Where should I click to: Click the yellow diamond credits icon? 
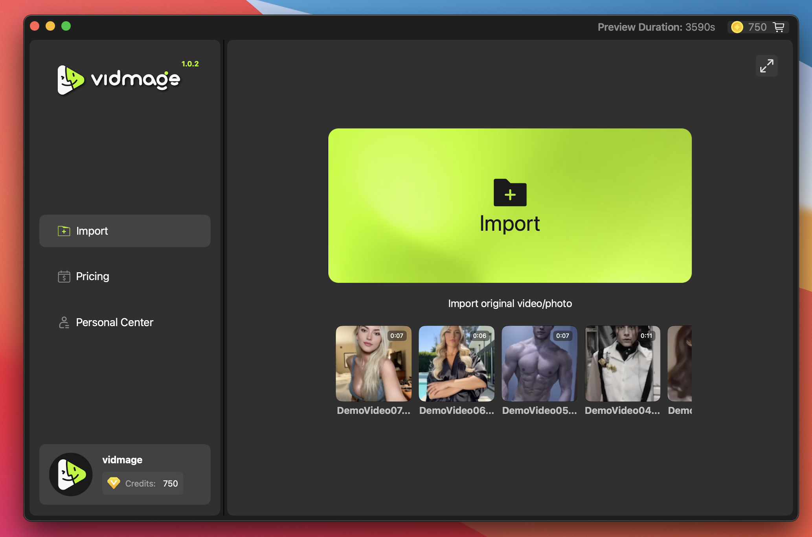tap(114, 483)
